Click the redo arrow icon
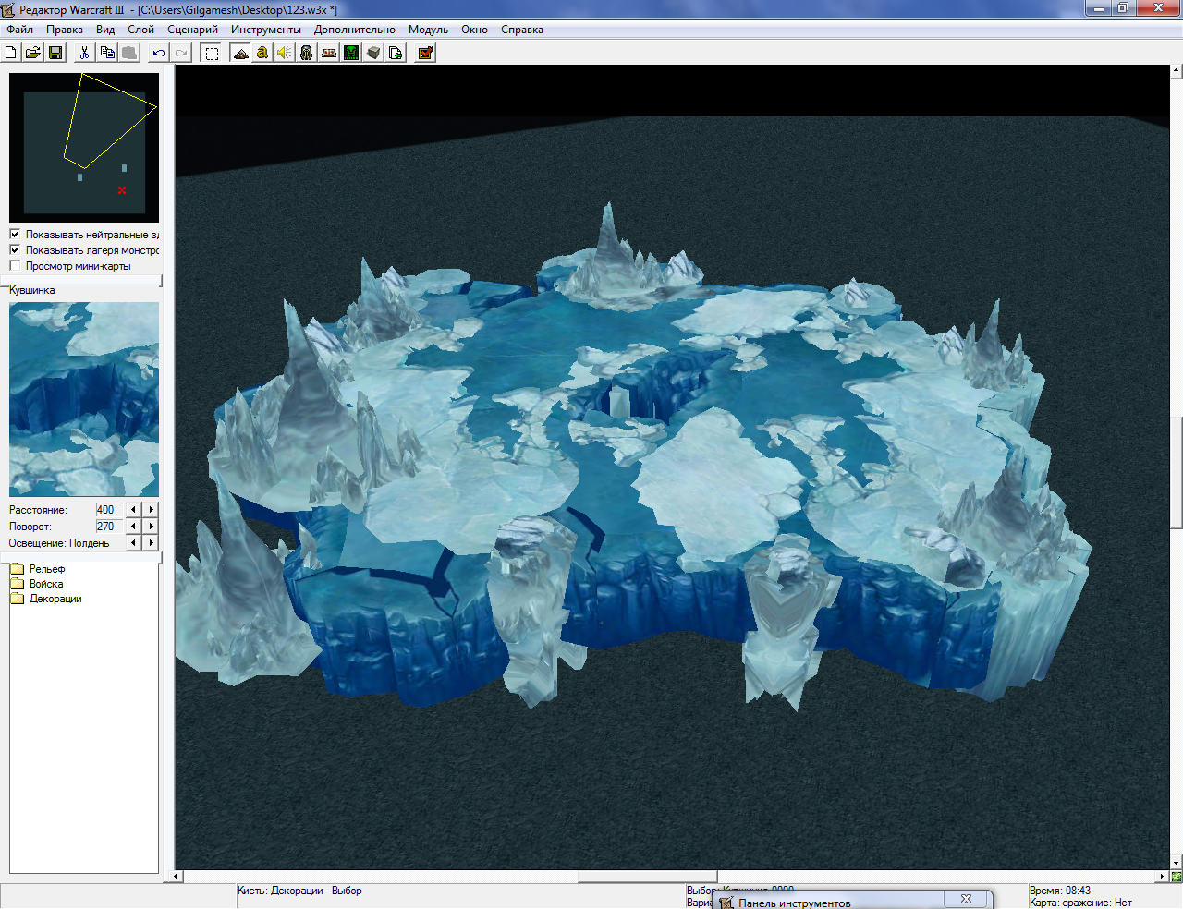This screenshot has width=1183, height=909. click(181, 53)
